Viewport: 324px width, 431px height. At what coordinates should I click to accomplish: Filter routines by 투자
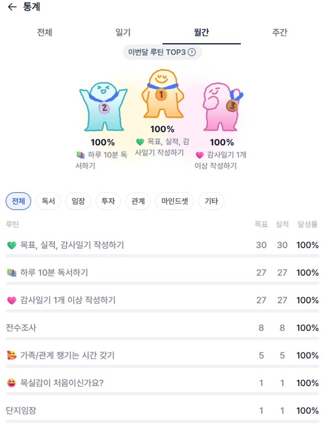[109, 201]
